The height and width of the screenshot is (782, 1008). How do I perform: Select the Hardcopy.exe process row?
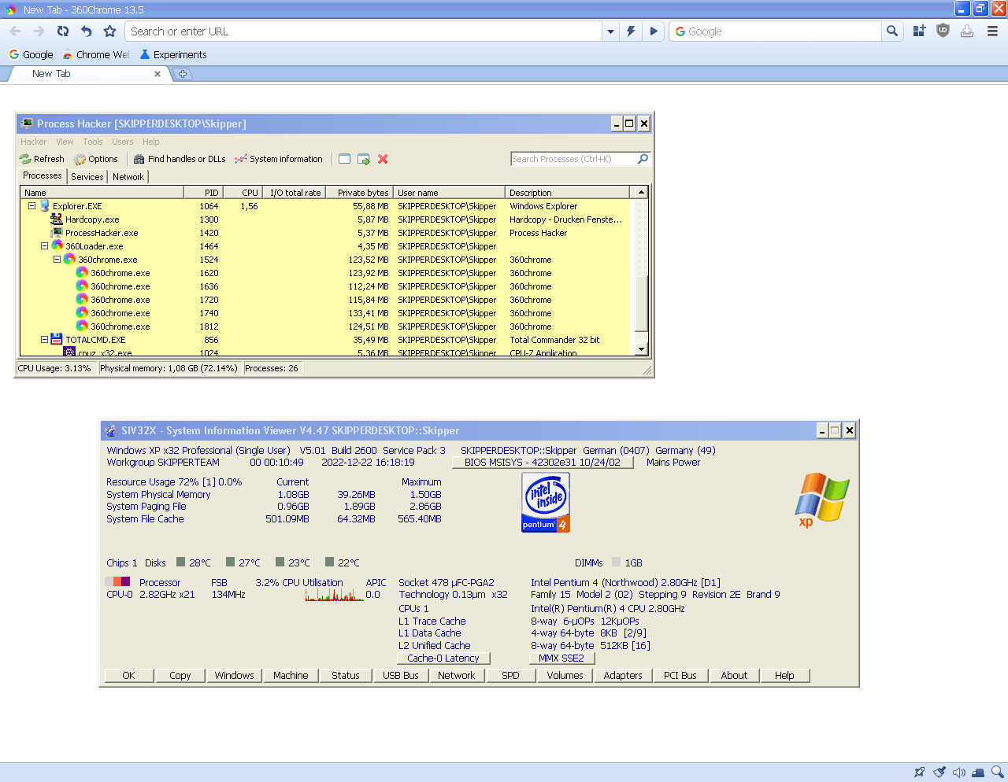click(325, 219)
